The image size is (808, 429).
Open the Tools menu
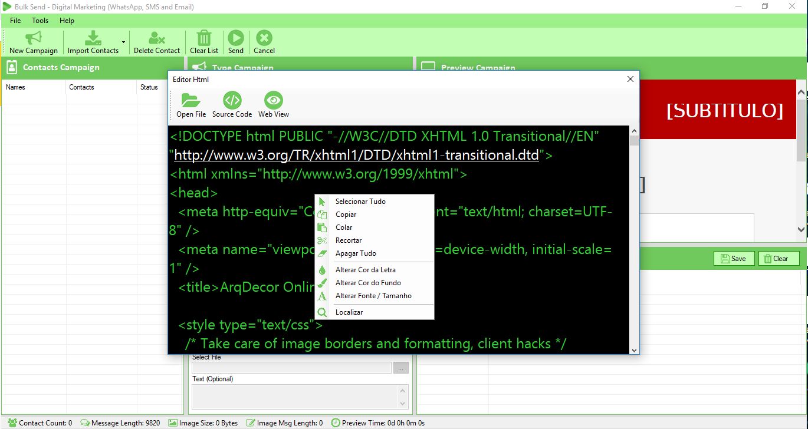(x=40, y=21)
